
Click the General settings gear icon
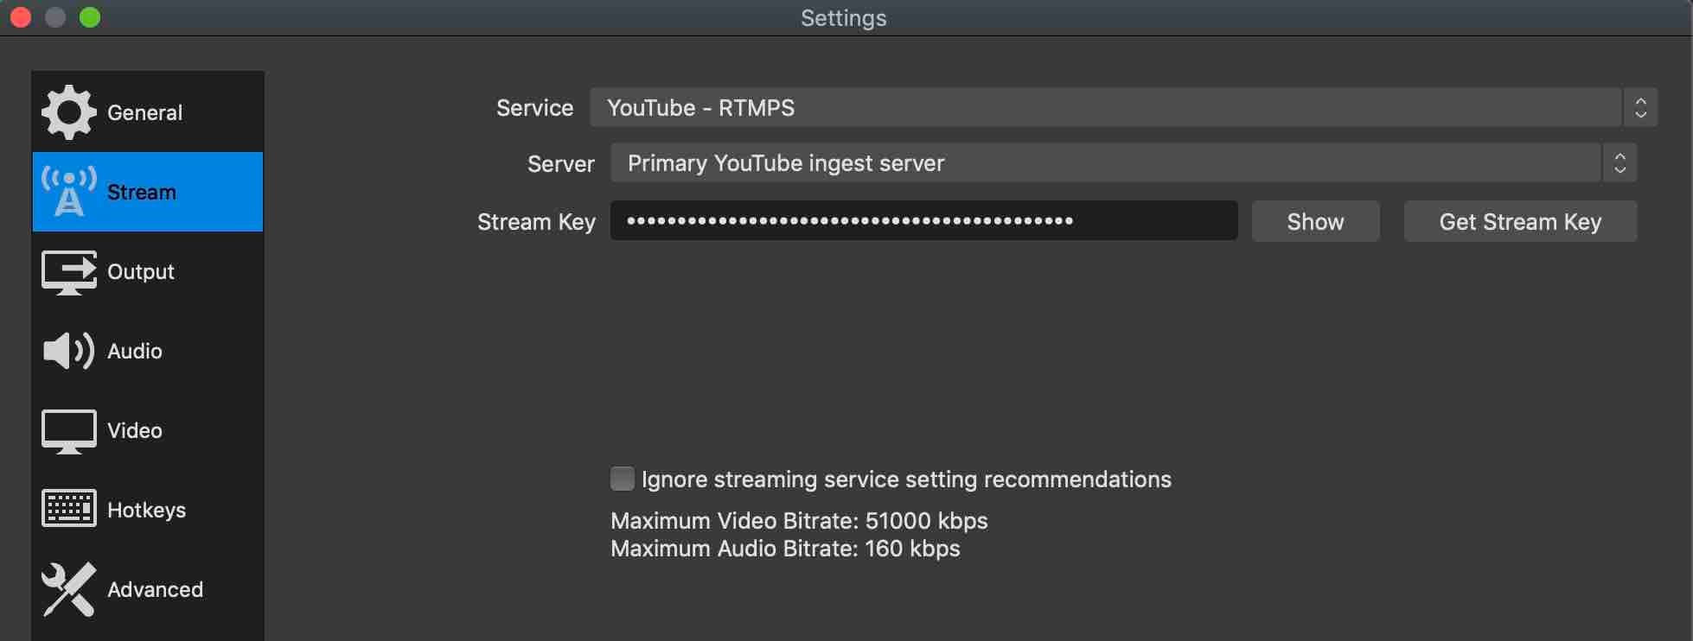tap(67, 111)
